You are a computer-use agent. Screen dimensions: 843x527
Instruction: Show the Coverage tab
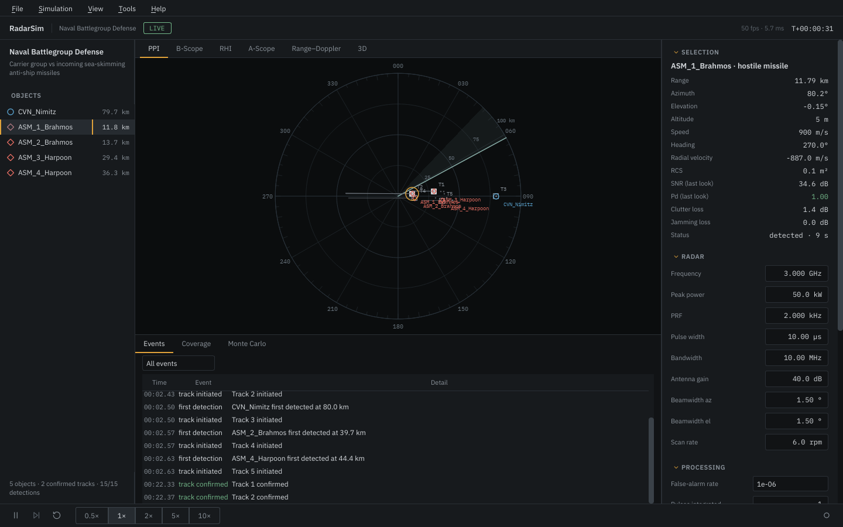pyautogui.click(x=196, y=344)
